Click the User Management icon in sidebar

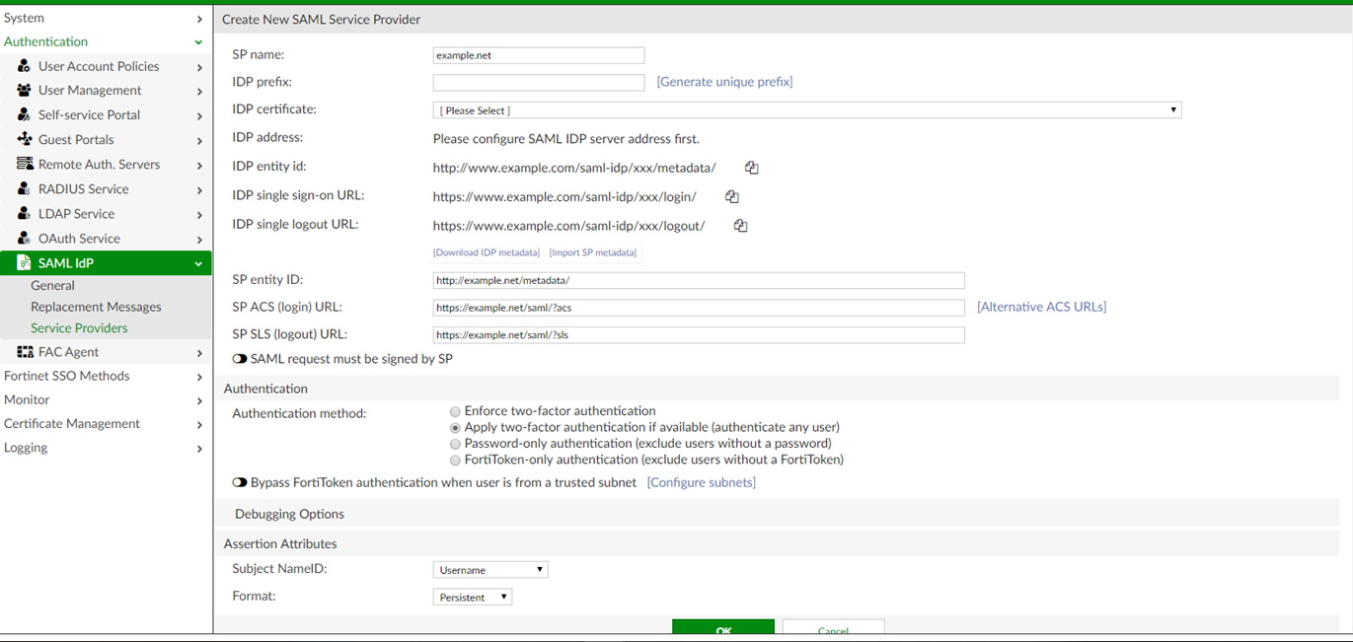point(24,91)
